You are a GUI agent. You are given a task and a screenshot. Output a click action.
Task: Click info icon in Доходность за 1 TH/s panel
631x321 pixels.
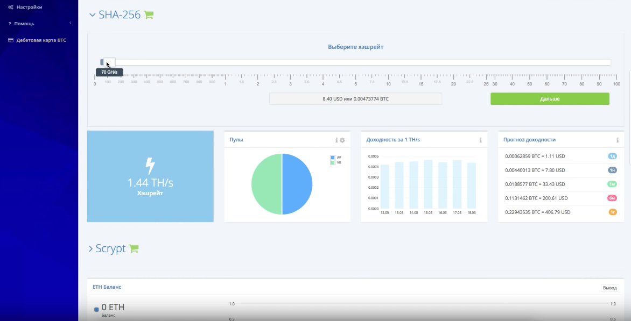point(480,140)
